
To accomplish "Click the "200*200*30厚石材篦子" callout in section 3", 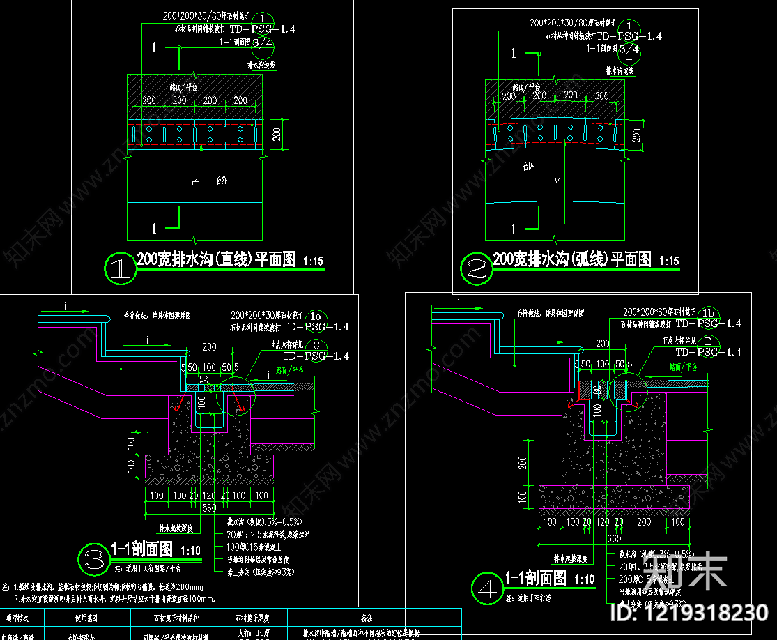I will click(267, 315).
